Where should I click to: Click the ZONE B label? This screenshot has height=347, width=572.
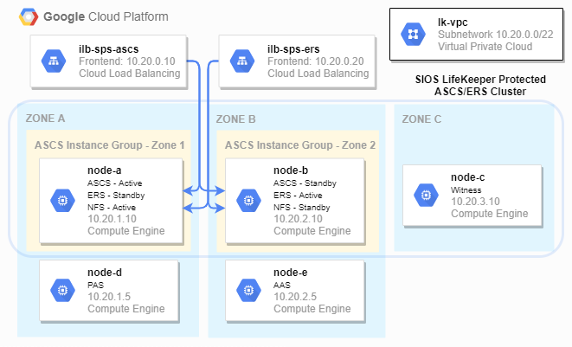coord(235,119)
